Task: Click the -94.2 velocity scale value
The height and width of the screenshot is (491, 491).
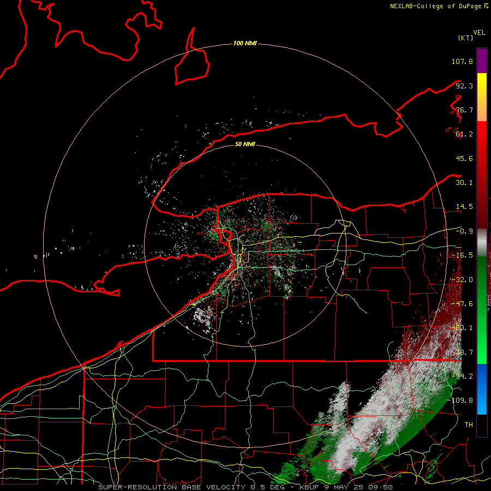Action: [x=462, y=376]
